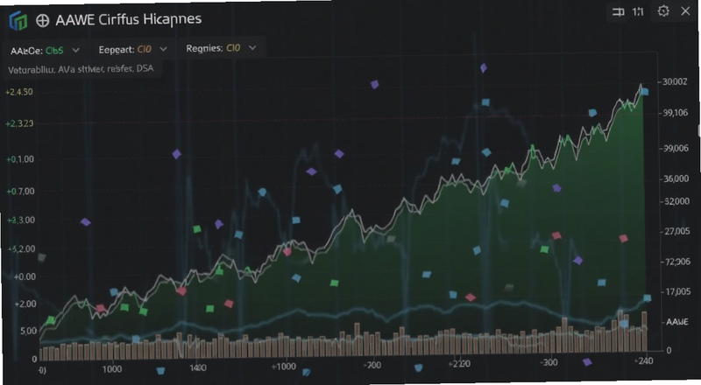The width and height of the screenshot is (701, 385).
Task: Click the right axis value 99,006
Action: (x=676, y=148)
